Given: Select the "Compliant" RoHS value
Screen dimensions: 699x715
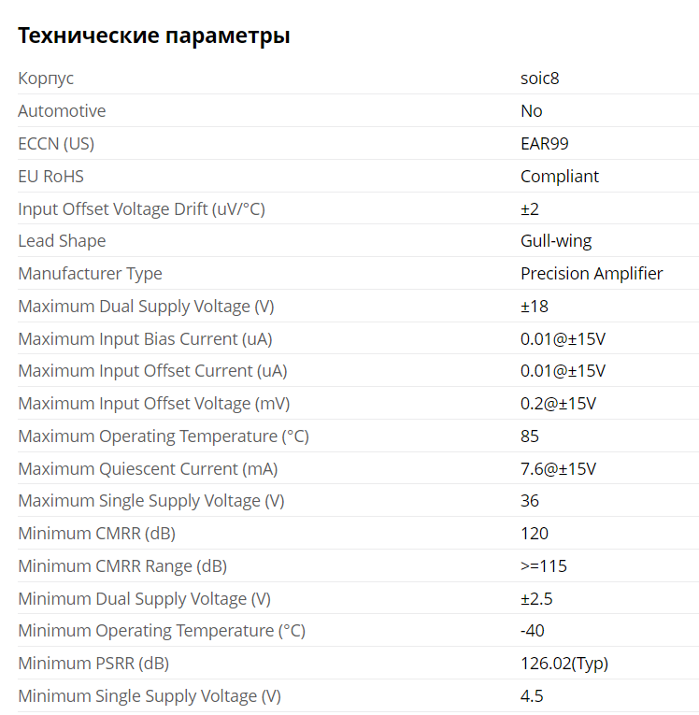Looking at the screenshot, I should (560, 177).
